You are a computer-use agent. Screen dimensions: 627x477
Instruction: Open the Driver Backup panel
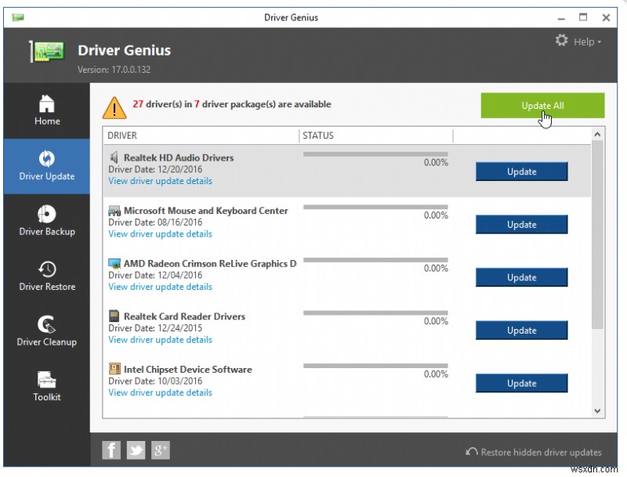point(46,221)
